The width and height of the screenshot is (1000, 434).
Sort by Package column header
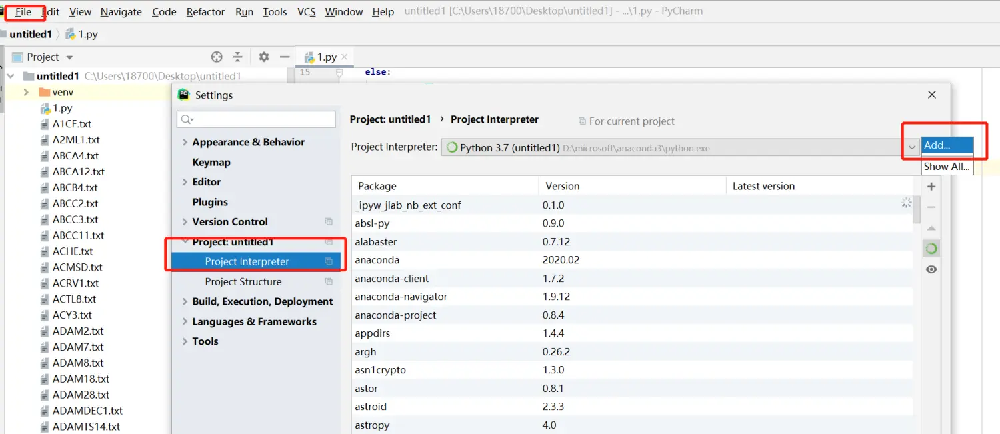[445, 186]
